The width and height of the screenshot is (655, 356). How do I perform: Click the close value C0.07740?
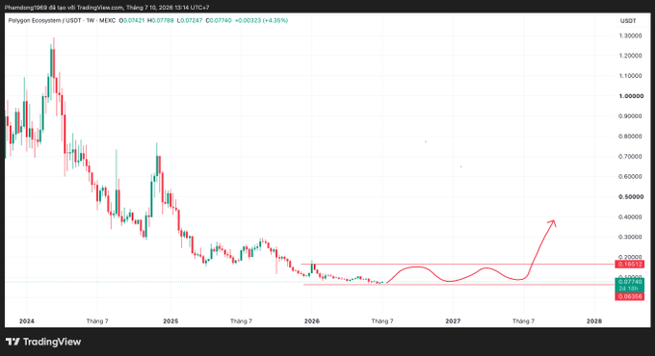[x=219, y=20]
